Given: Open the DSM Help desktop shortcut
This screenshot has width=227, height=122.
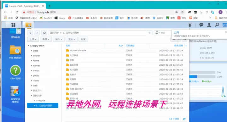Looking at the screenshot, I should [x=15, y=72].
